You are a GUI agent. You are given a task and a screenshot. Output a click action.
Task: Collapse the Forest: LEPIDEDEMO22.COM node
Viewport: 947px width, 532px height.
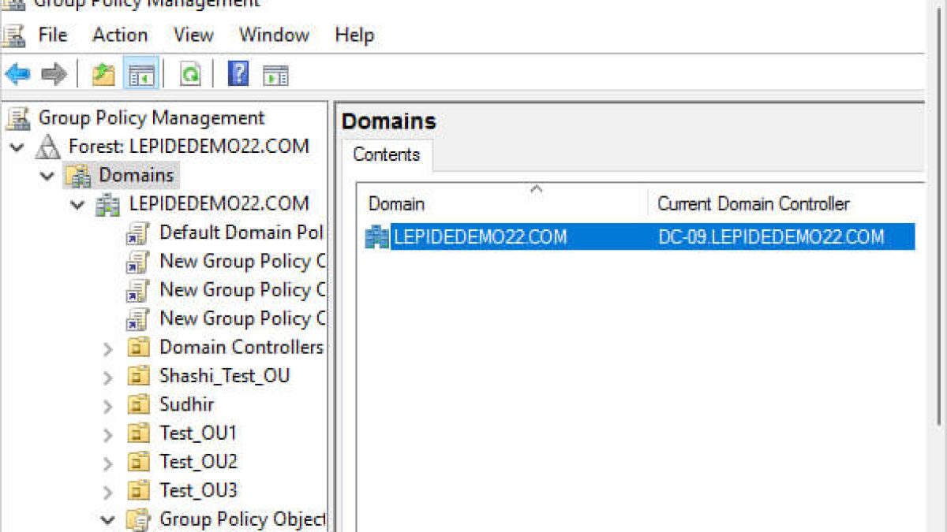click(x=17, y=147)
